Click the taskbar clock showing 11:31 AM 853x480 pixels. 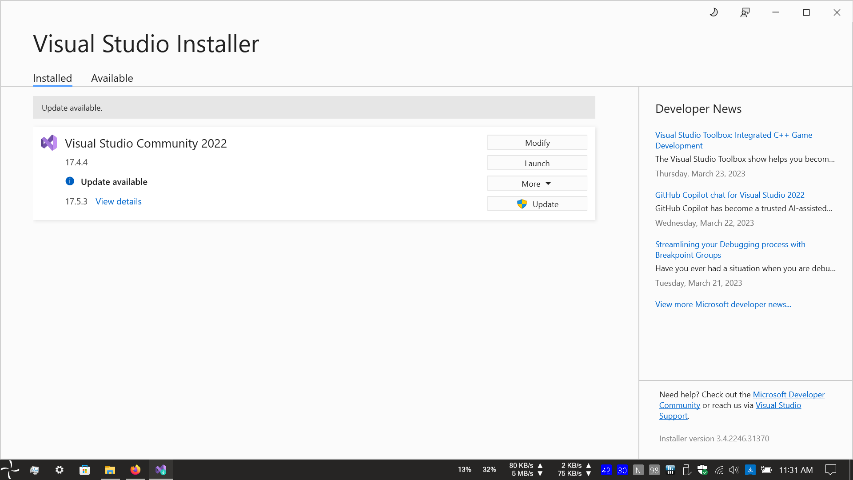(796, 470)
